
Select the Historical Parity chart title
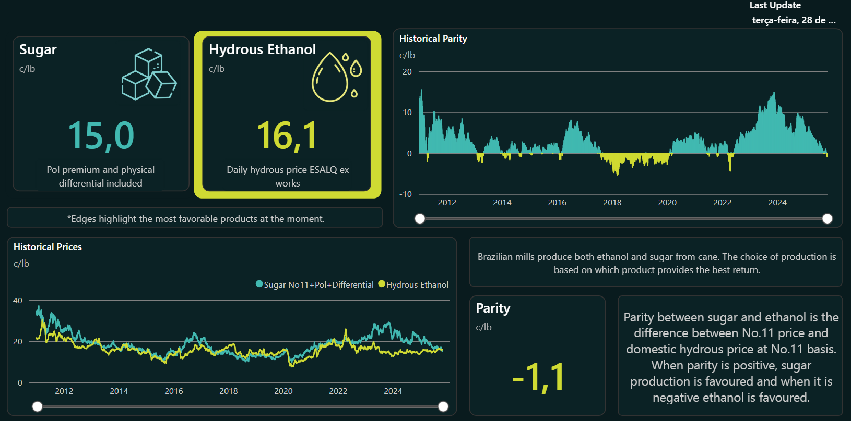point(433,39)
